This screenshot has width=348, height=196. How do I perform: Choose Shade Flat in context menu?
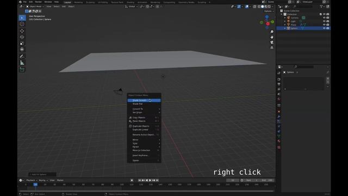click(x=144, y=104)
